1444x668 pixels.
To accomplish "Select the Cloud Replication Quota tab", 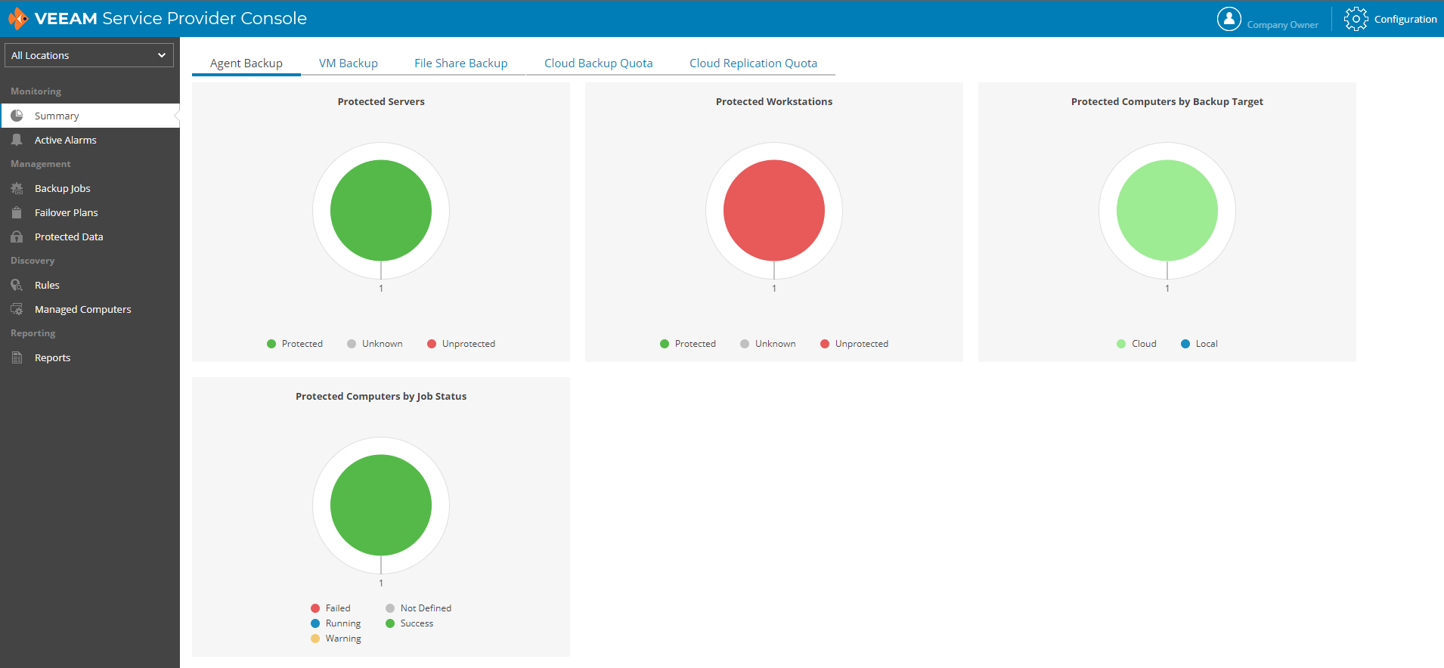I will 754,63.
